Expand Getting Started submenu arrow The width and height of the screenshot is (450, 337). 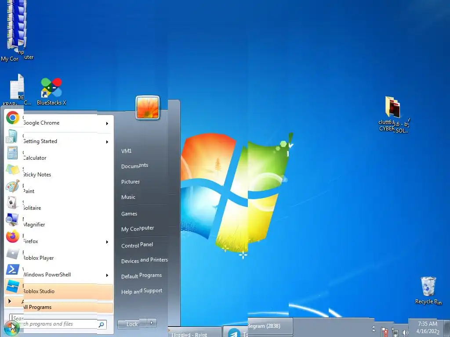[107, 142]
